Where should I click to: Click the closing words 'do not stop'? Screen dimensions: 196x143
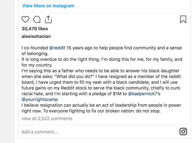pyautogui.click(x=148, y=111)
